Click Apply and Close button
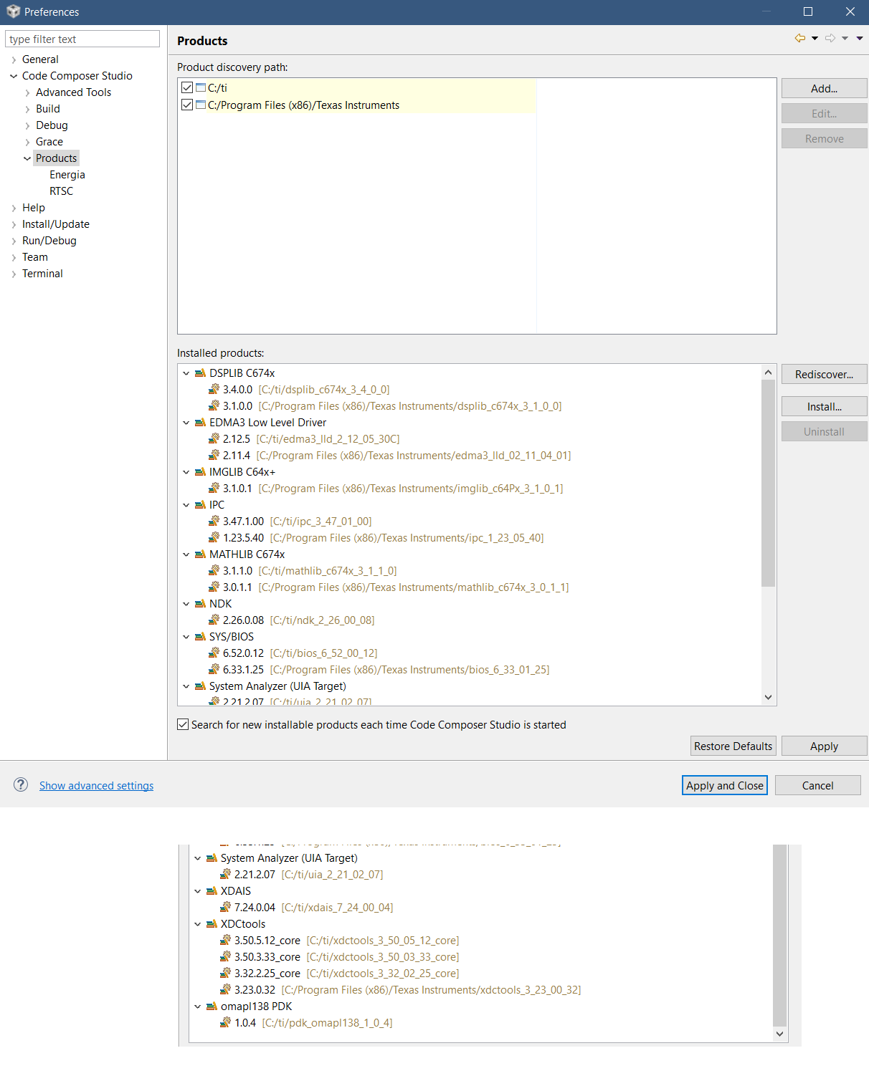869x1081 pixels. tap(725, 786)
